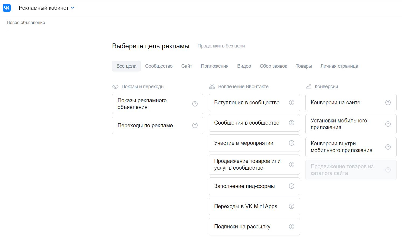
Task: Click the people icon beside Вовлечение ВКонтакте
Action: [212, 87]
